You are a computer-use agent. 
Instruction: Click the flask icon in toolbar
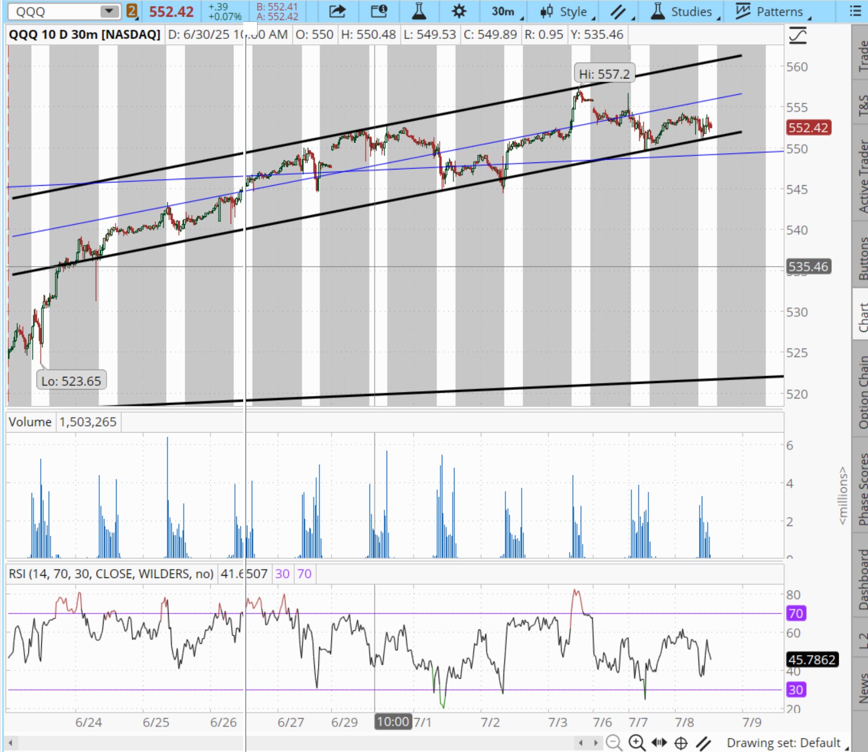(x=419, y=11)
